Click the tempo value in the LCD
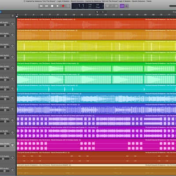This screenshot has height=176, width=176. (x=90, y=6)
